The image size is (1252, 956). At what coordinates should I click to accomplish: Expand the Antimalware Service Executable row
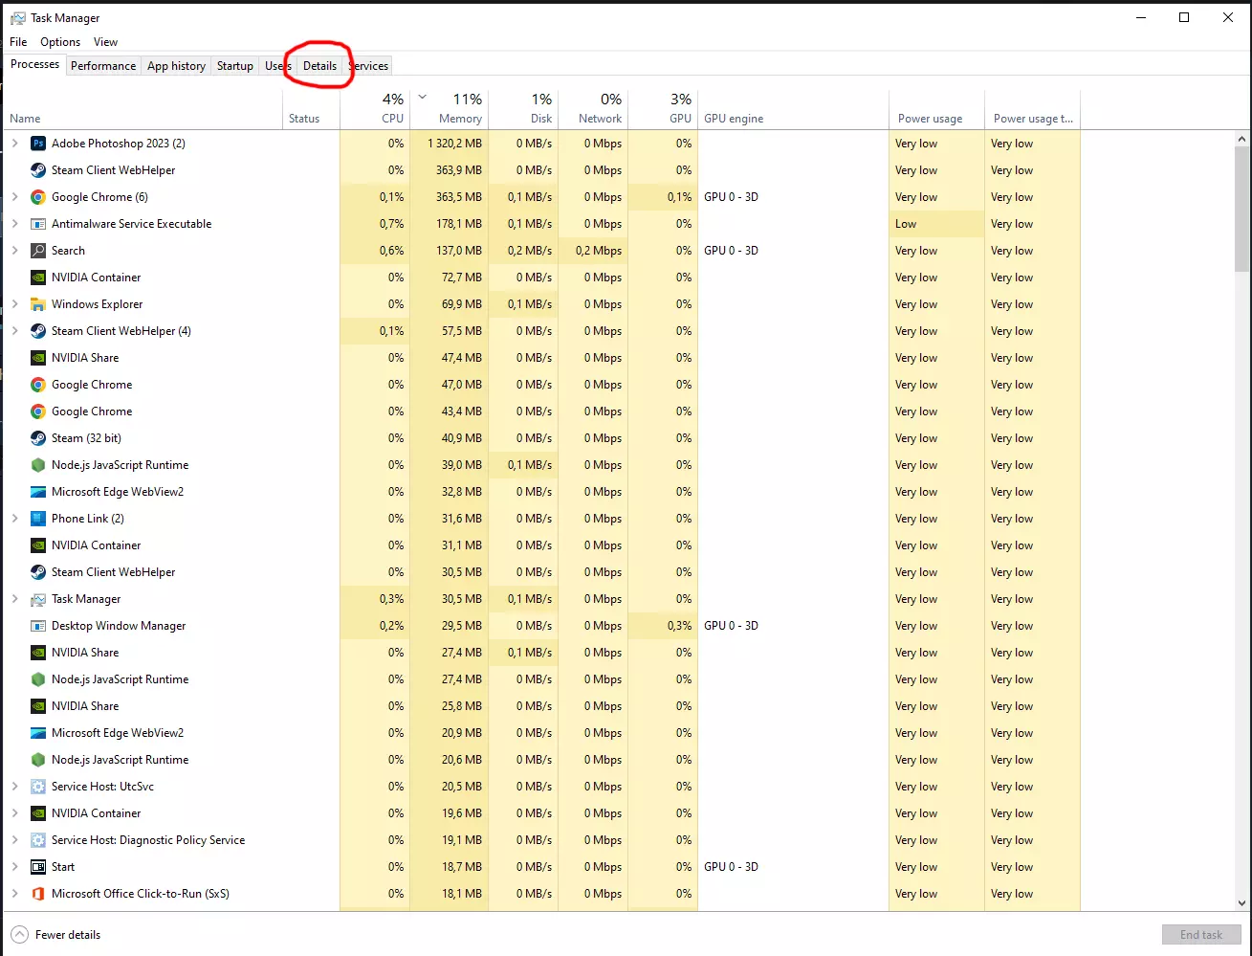[x=14, y=224]
